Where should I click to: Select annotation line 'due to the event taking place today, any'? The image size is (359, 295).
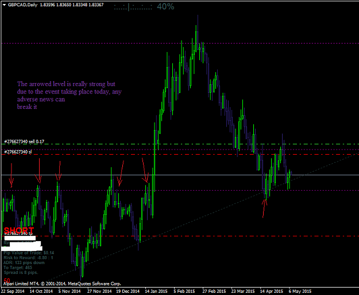point(69,92)
